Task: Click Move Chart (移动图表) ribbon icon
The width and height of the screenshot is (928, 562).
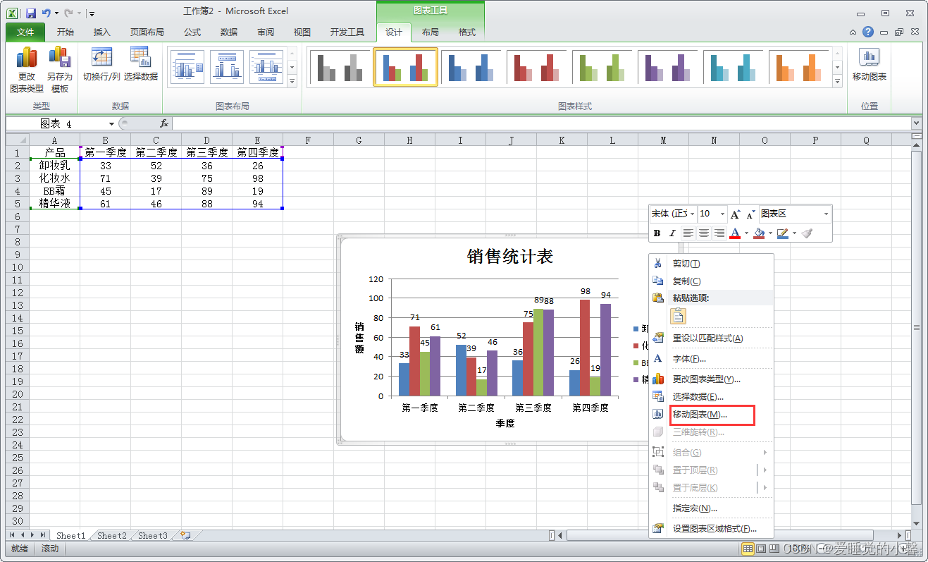Action: [x=869, y=65]
